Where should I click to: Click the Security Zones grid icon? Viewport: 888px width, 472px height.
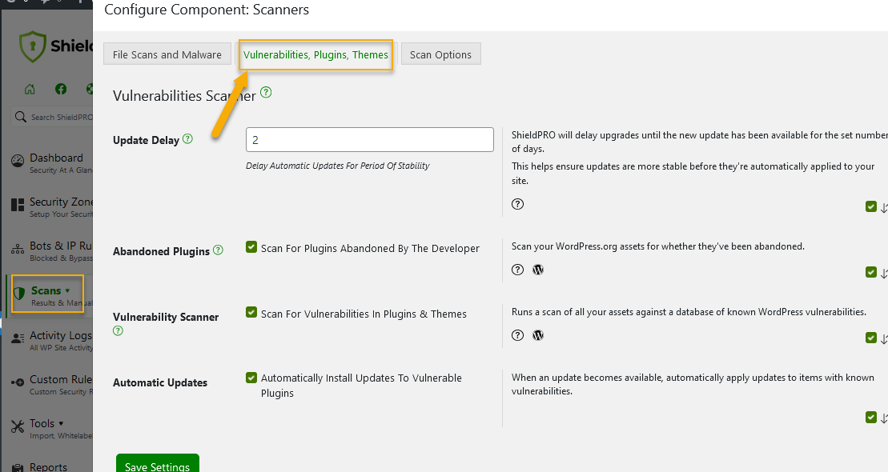(x=18, y=204)
